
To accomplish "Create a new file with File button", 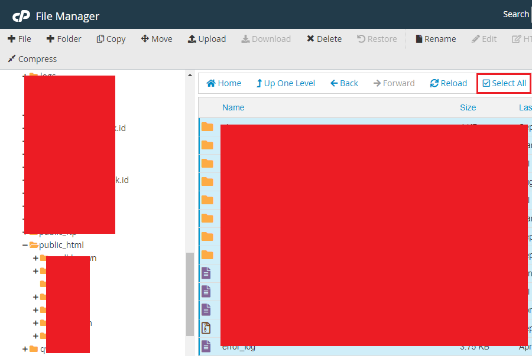I will pos(20,39).
